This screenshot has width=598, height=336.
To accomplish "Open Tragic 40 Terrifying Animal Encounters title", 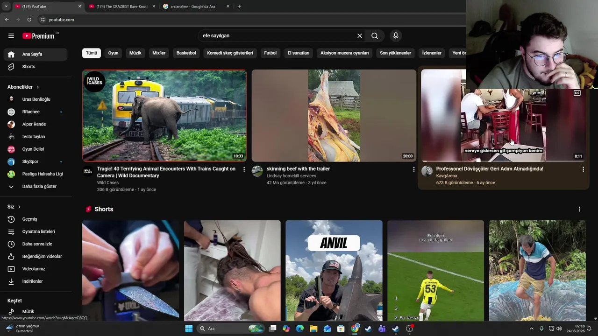I will (x=166, y=172).
